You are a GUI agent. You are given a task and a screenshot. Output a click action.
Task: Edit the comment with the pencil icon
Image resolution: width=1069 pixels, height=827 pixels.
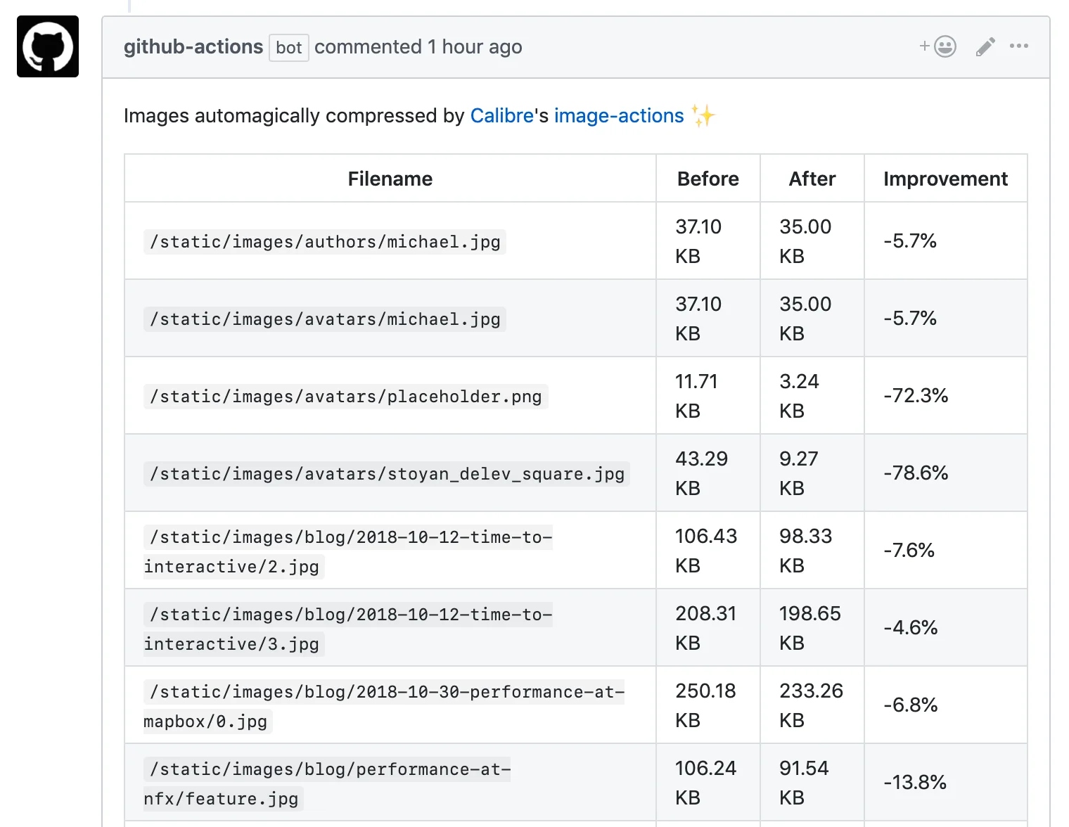click(985, 46)
